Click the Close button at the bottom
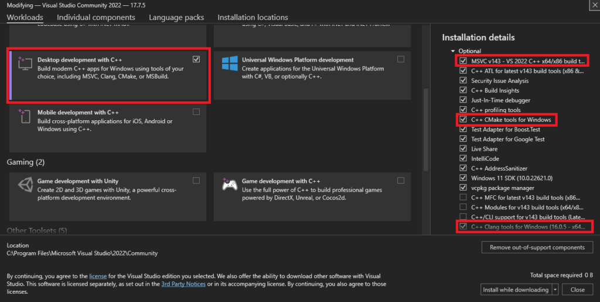 tap(577, 289)
